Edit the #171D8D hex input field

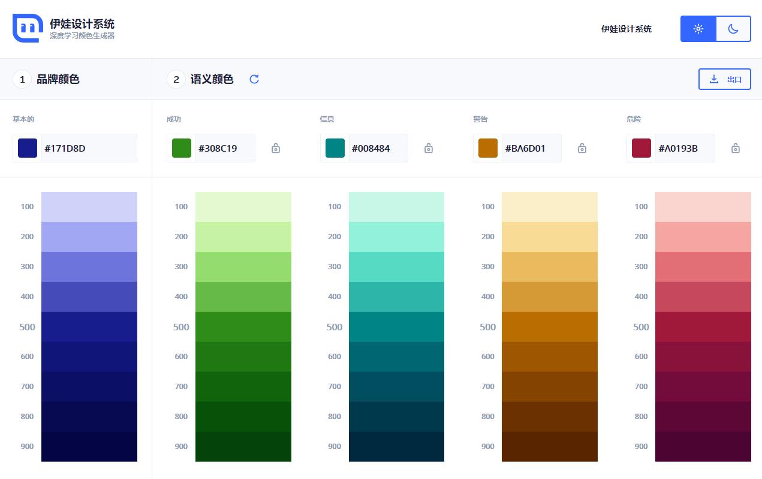tap(89, 148)
